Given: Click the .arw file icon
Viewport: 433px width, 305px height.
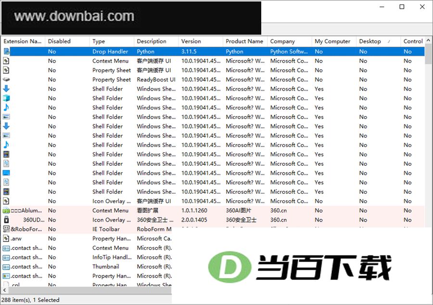Looking at the screenshot, I should pyautogui.click(x=6, y=239).
